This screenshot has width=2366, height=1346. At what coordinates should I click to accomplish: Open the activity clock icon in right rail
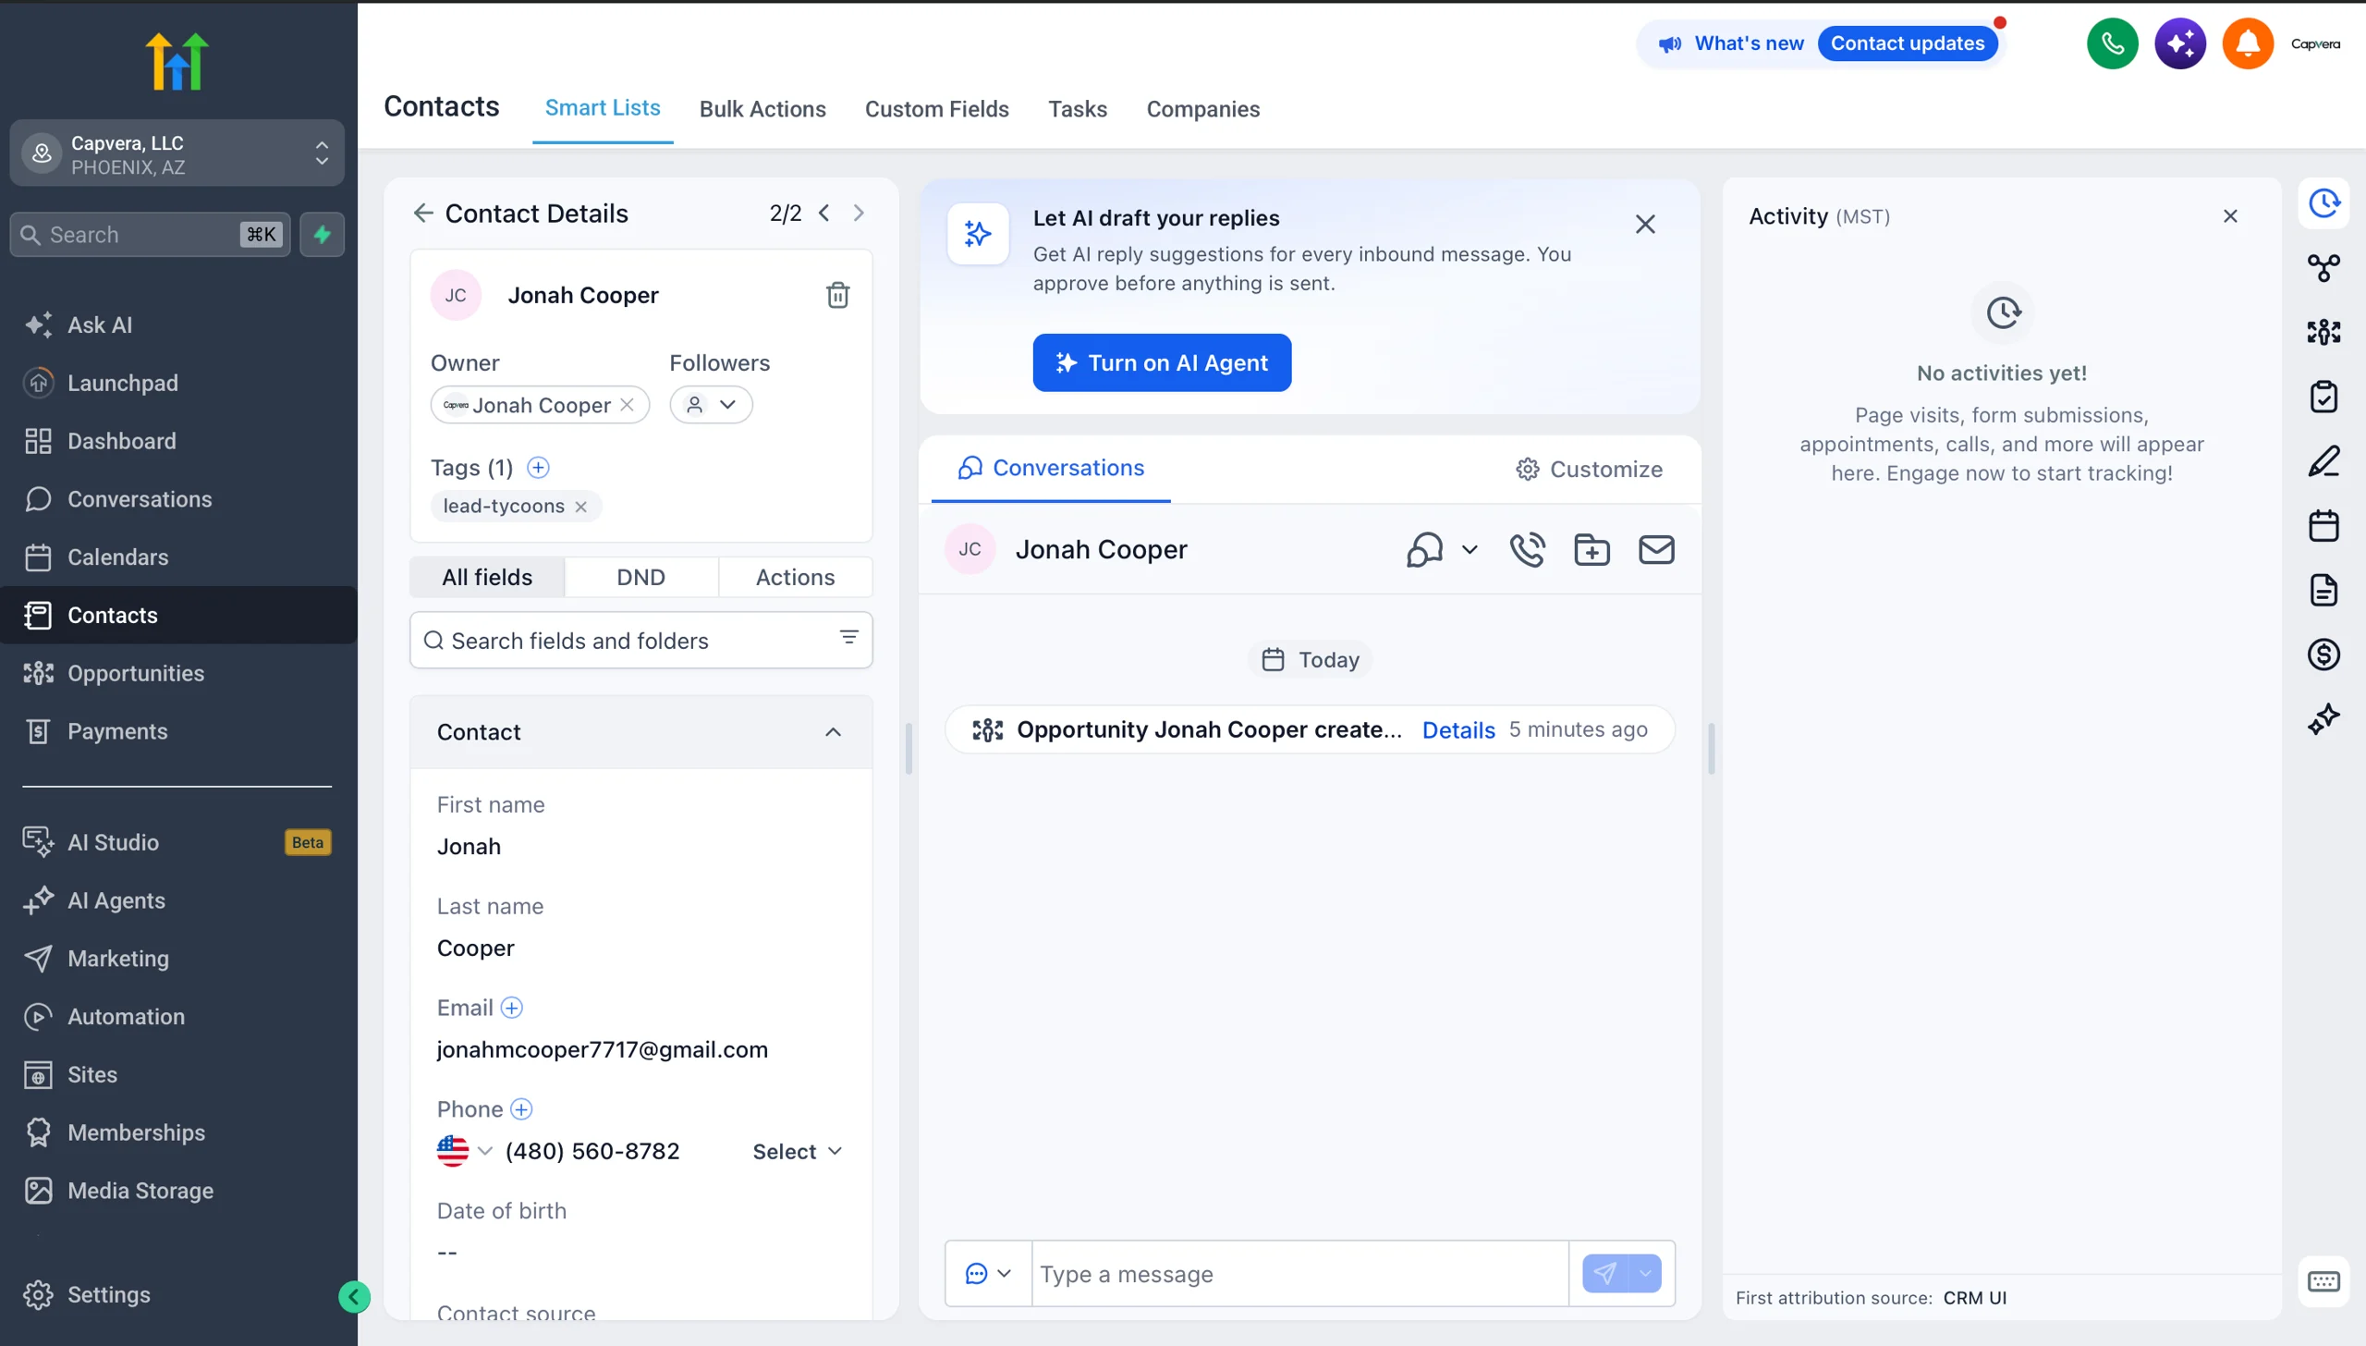[2323, 203]
